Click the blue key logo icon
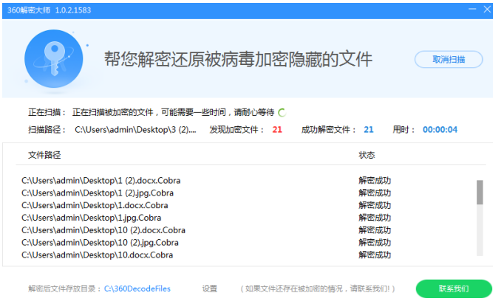The image size is (504, 307). pos(54,59)
